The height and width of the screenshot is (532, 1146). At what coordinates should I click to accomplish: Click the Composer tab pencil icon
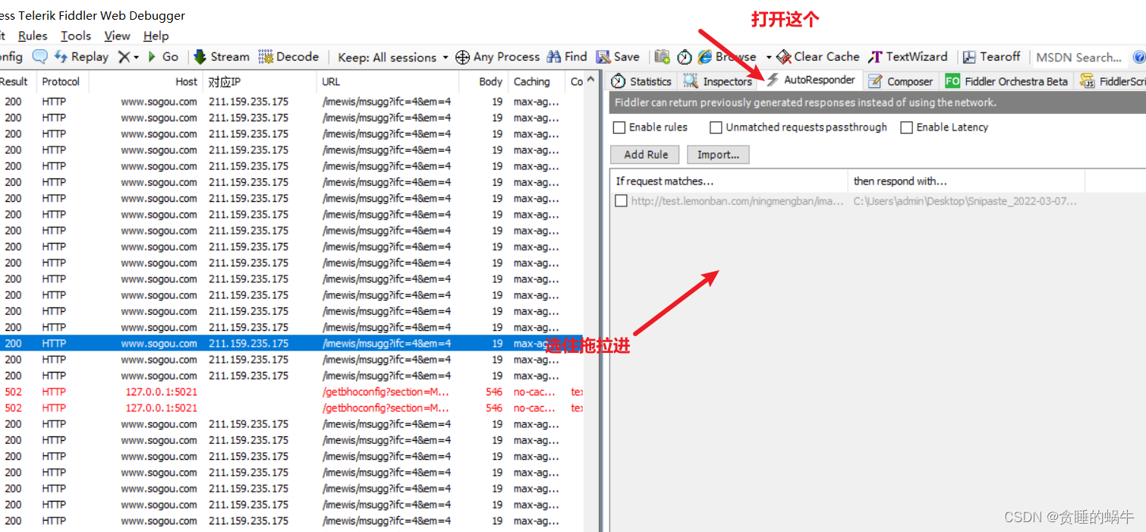coord(875,81)
